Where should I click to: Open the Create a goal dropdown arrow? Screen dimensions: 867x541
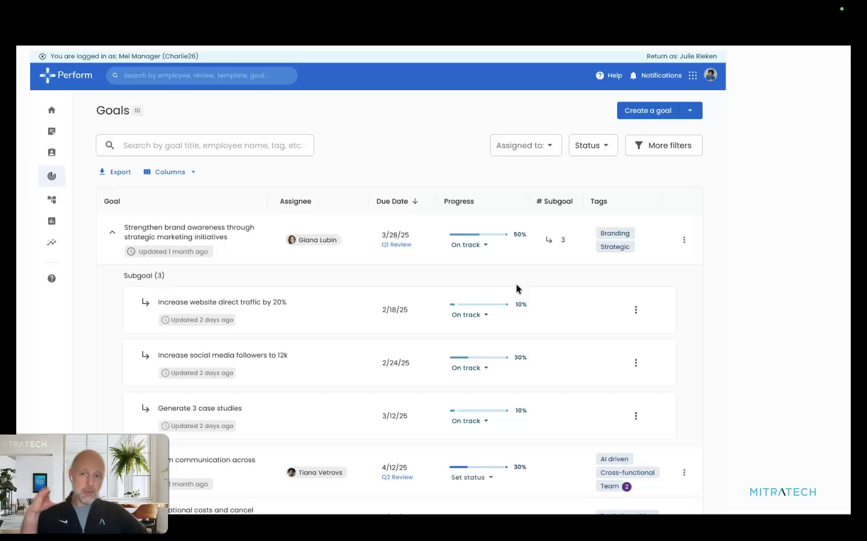coord(690,111)
